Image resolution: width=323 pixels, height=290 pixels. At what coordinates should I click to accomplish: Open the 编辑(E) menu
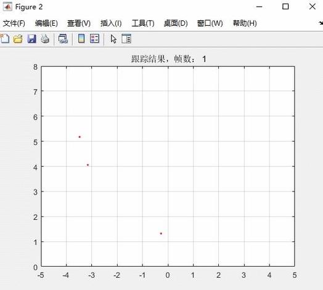pos(46,23)
